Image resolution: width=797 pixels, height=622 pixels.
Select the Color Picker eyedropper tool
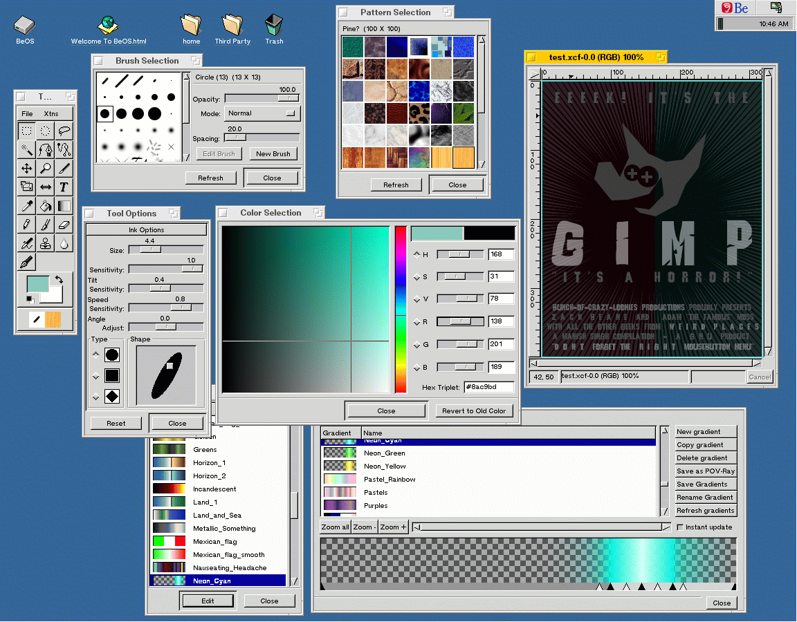click(x=26, y=206)
